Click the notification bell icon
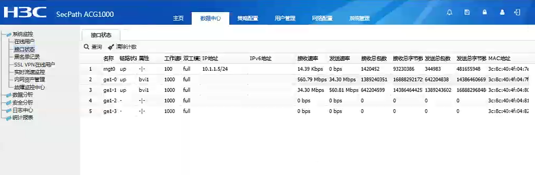Image resolution: width=535 pixels, height=175 pixels. pyautogui.click(x=450, y=12)
